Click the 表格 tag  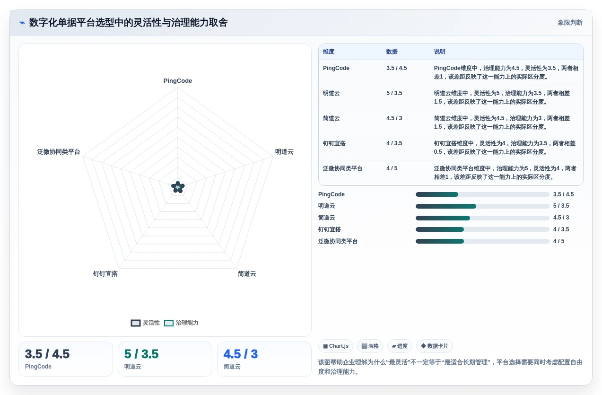tap(370, 346)
